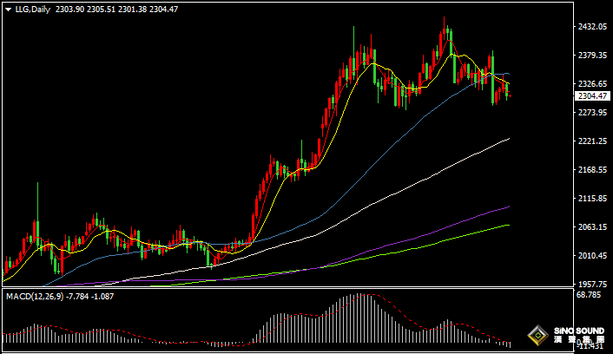Click the Sino Sound diamond logo
The image size is (613, 354).
538,336
